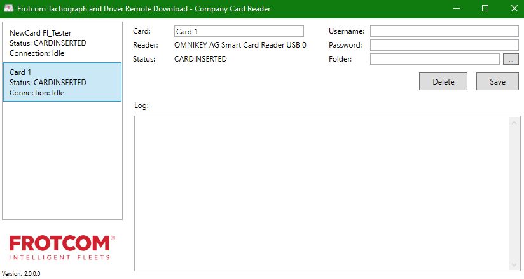Select the NewCard FI_Tester card entry

(62, 43)
